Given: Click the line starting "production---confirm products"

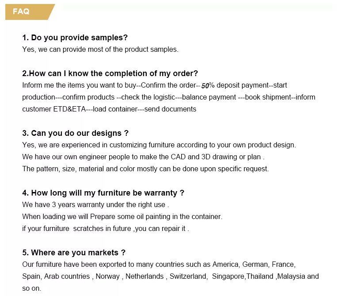Looking at the screenshot, I should tap(168, 97).
